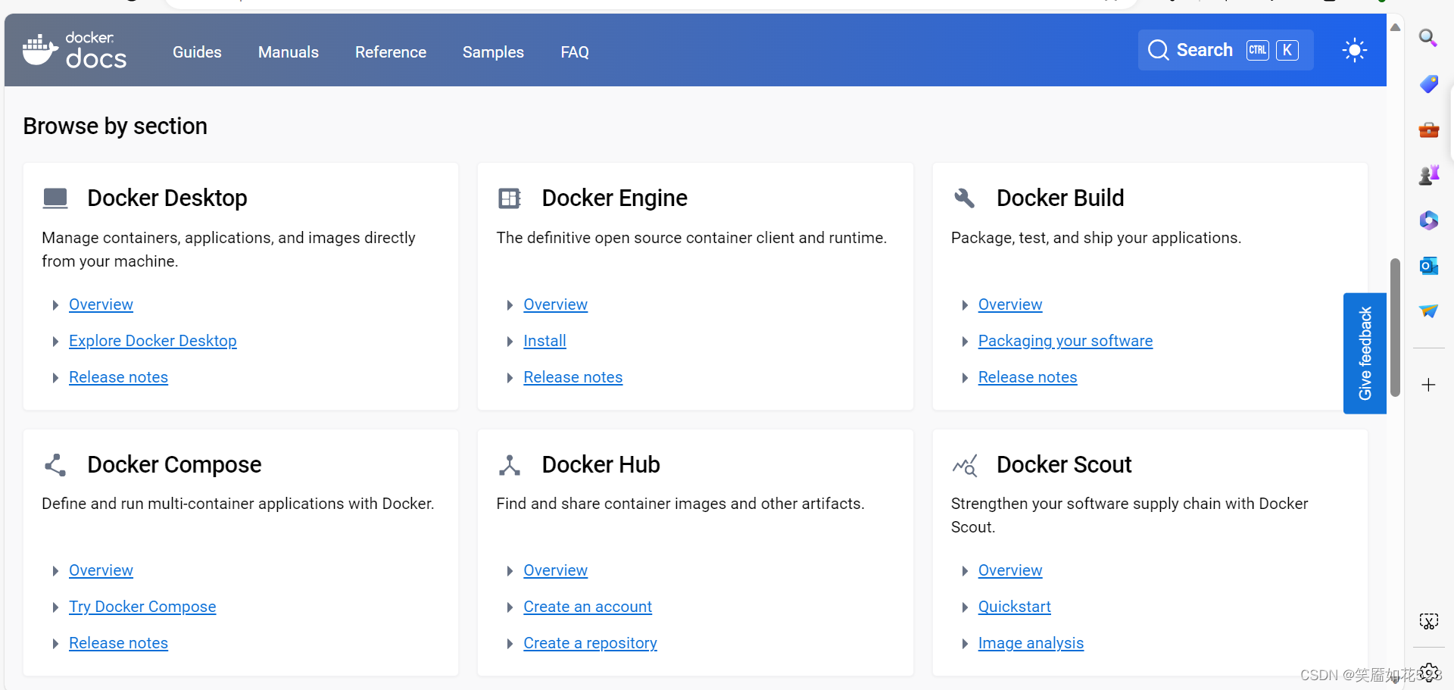Screen dimensions: 1454x690
Task: Click arrow beside Create an account
Action: (510, 607)
